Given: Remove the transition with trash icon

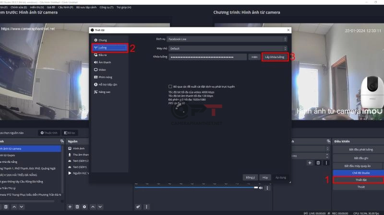Looking at the screenshot, I should tap(318, 163).
